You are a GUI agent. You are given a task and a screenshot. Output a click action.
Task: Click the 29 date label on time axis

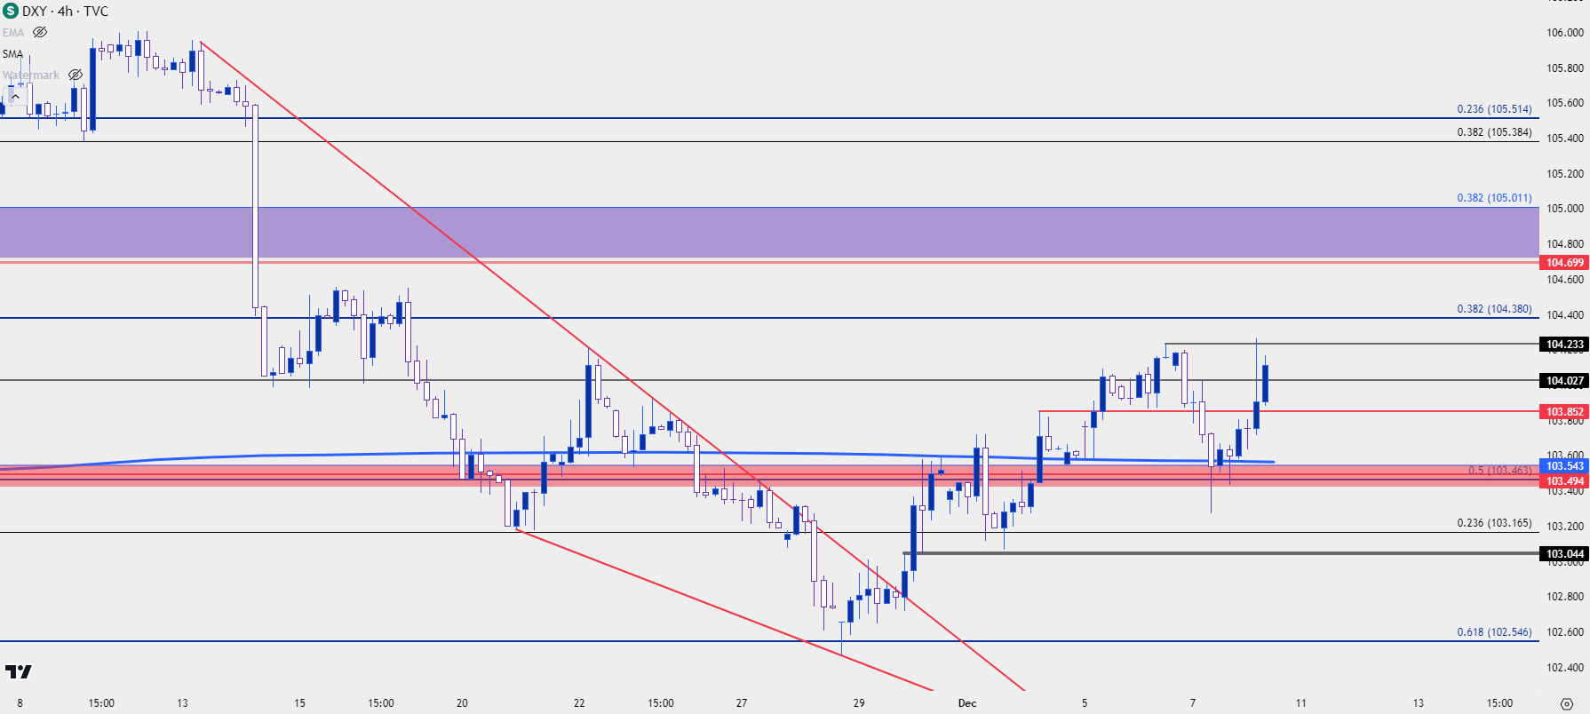[859, 703]
